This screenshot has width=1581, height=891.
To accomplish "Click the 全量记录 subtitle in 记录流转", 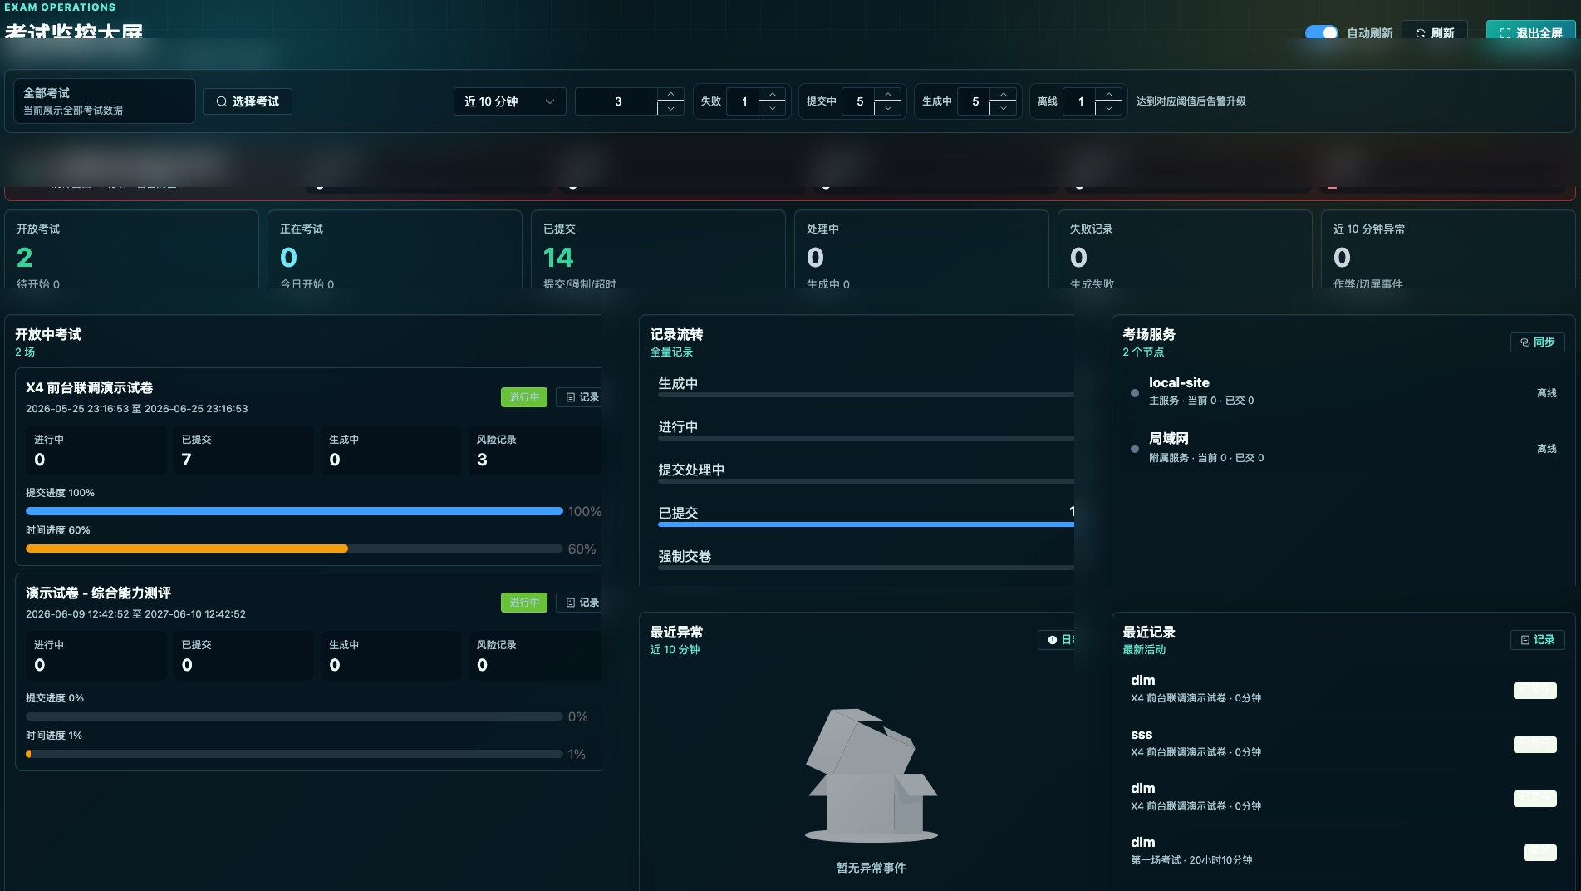I will point(671,352).
